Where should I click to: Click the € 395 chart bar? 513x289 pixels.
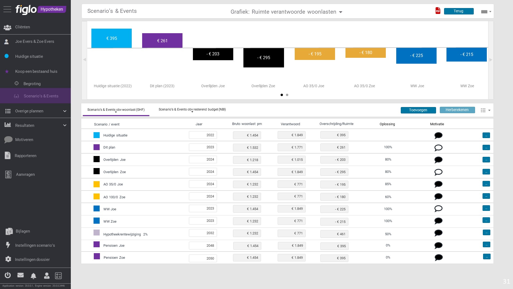coord(111,38)
